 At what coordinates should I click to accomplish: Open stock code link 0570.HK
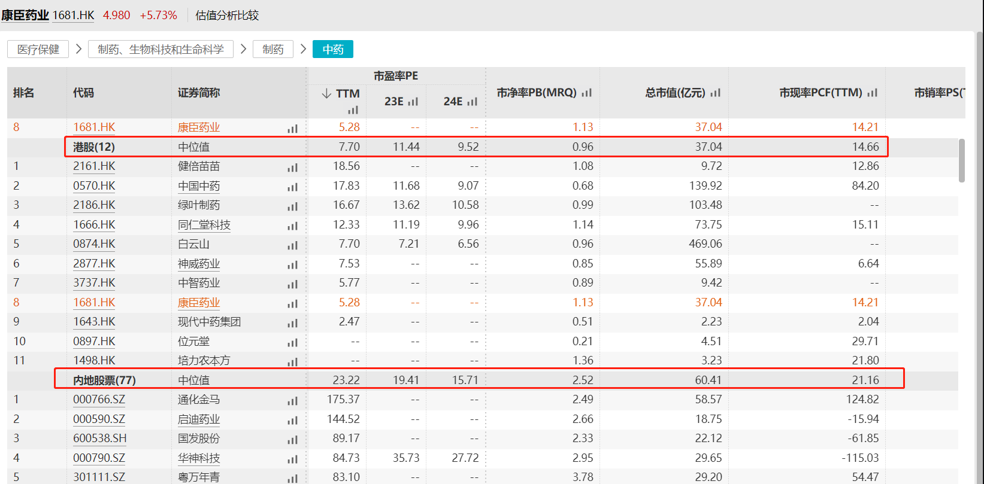tap(94, 186)
